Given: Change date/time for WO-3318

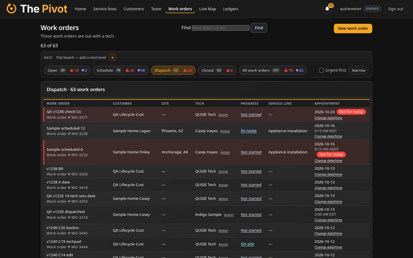Looking at the screenshot, I should click(x=328, y=220).
